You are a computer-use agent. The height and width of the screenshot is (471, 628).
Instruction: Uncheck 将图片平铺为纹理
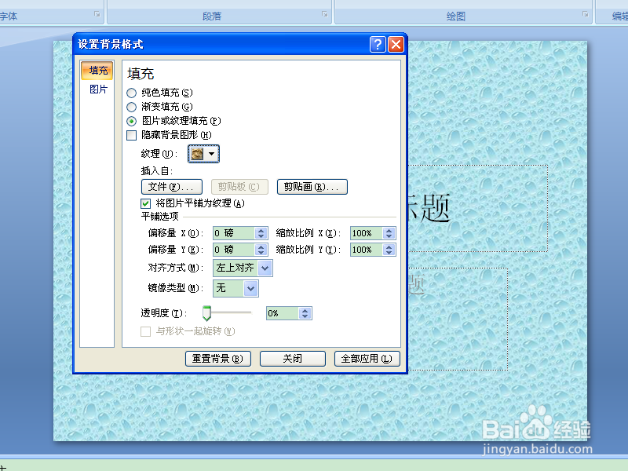coord(145,203)
